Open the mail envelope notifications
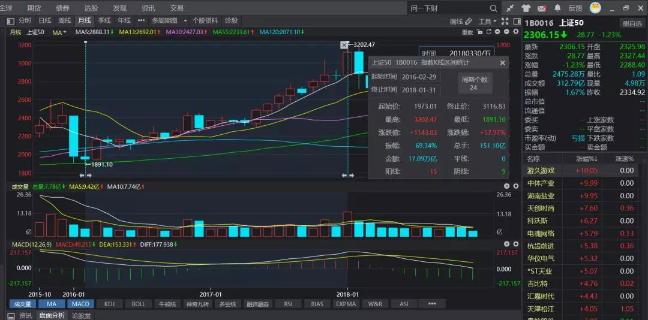The width and height of the screenshot is (648, 320). 541,8
